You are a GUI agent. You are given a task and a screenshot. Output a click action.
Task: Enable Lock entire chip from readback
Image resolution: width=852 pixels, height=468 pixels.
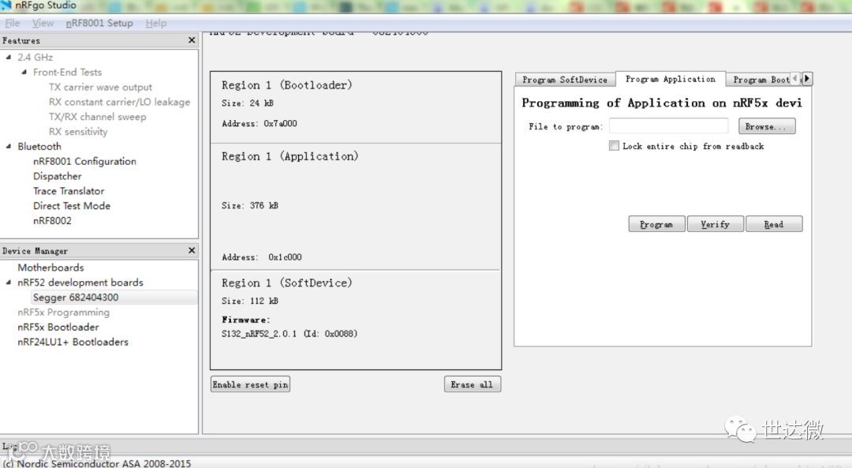(614, 146)
